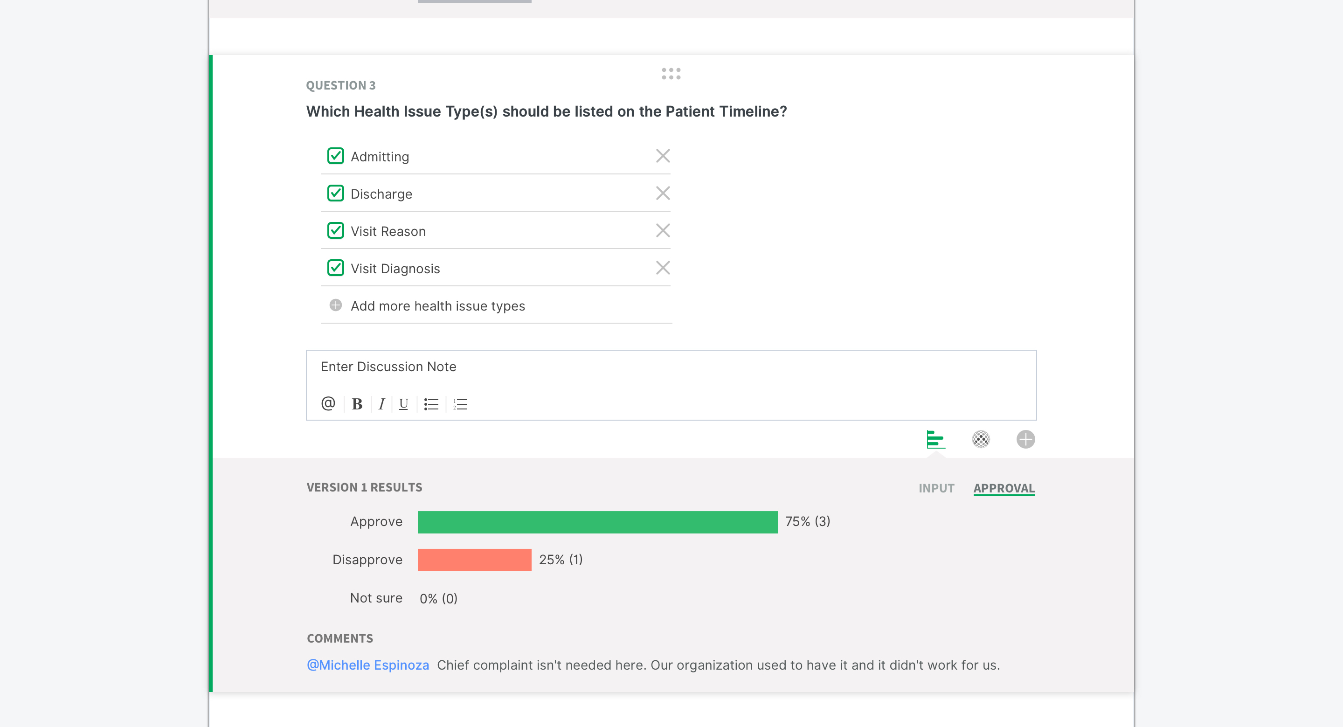Insert a numbered list in note
The image size is (1343, 727).
(460, 404)
